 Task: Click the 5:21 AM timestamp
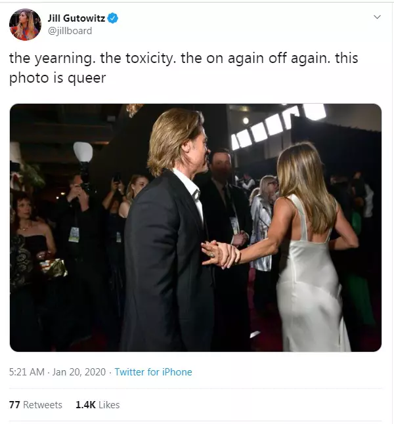click(x=26, y=372)
